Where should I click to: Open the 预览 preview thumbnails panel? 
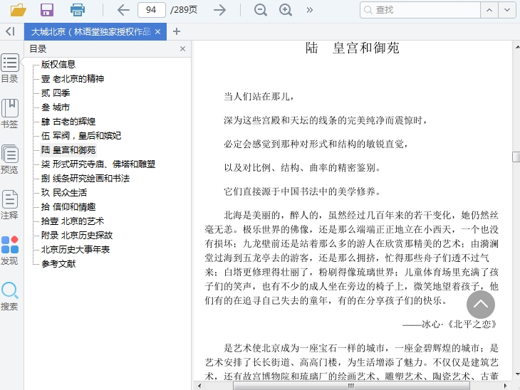[x=10, y=159]
